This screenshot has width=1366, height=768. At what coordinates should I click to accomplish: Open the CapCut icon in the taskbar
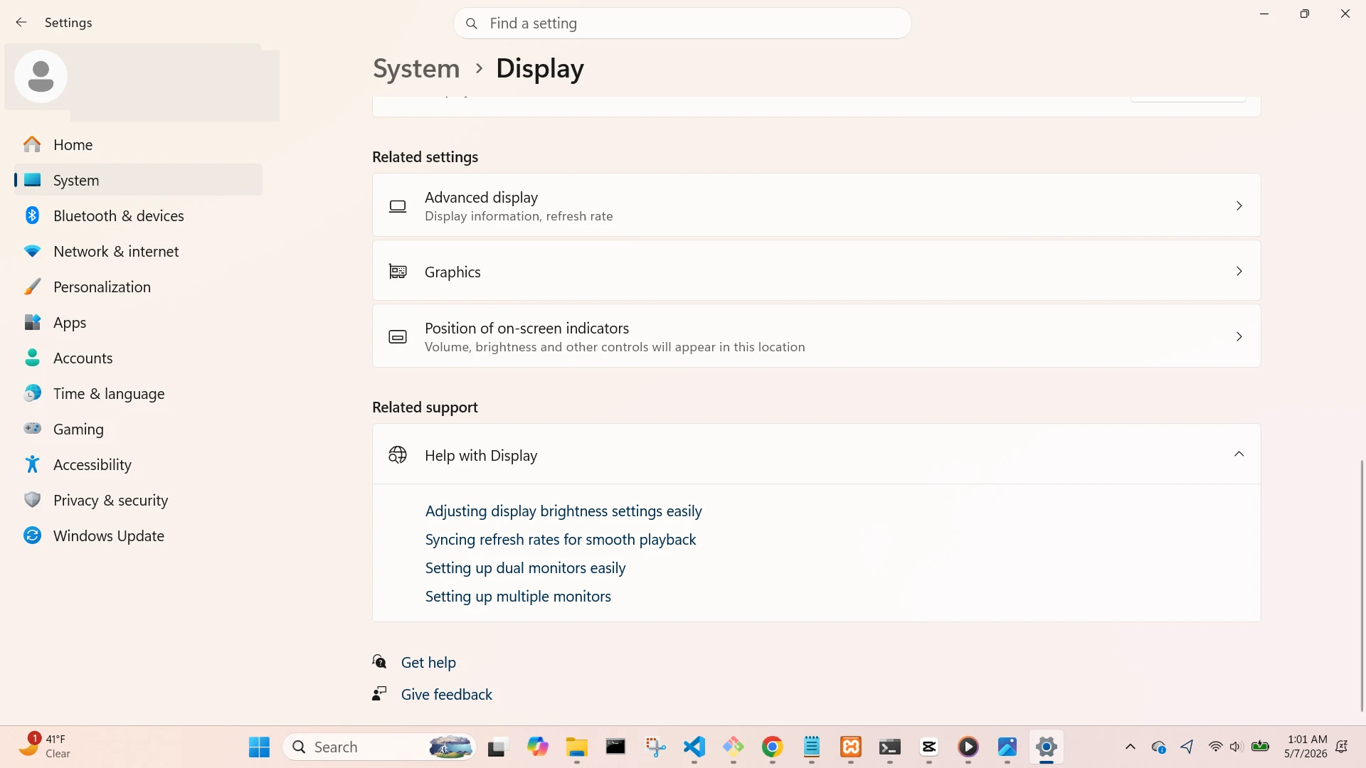click(929, 747)
